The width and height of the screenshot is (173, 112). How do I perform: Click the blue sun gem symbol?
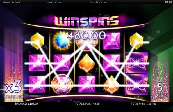tap(62, 41)
